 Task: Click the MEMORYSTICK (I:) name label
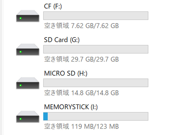tap(71, 107)
